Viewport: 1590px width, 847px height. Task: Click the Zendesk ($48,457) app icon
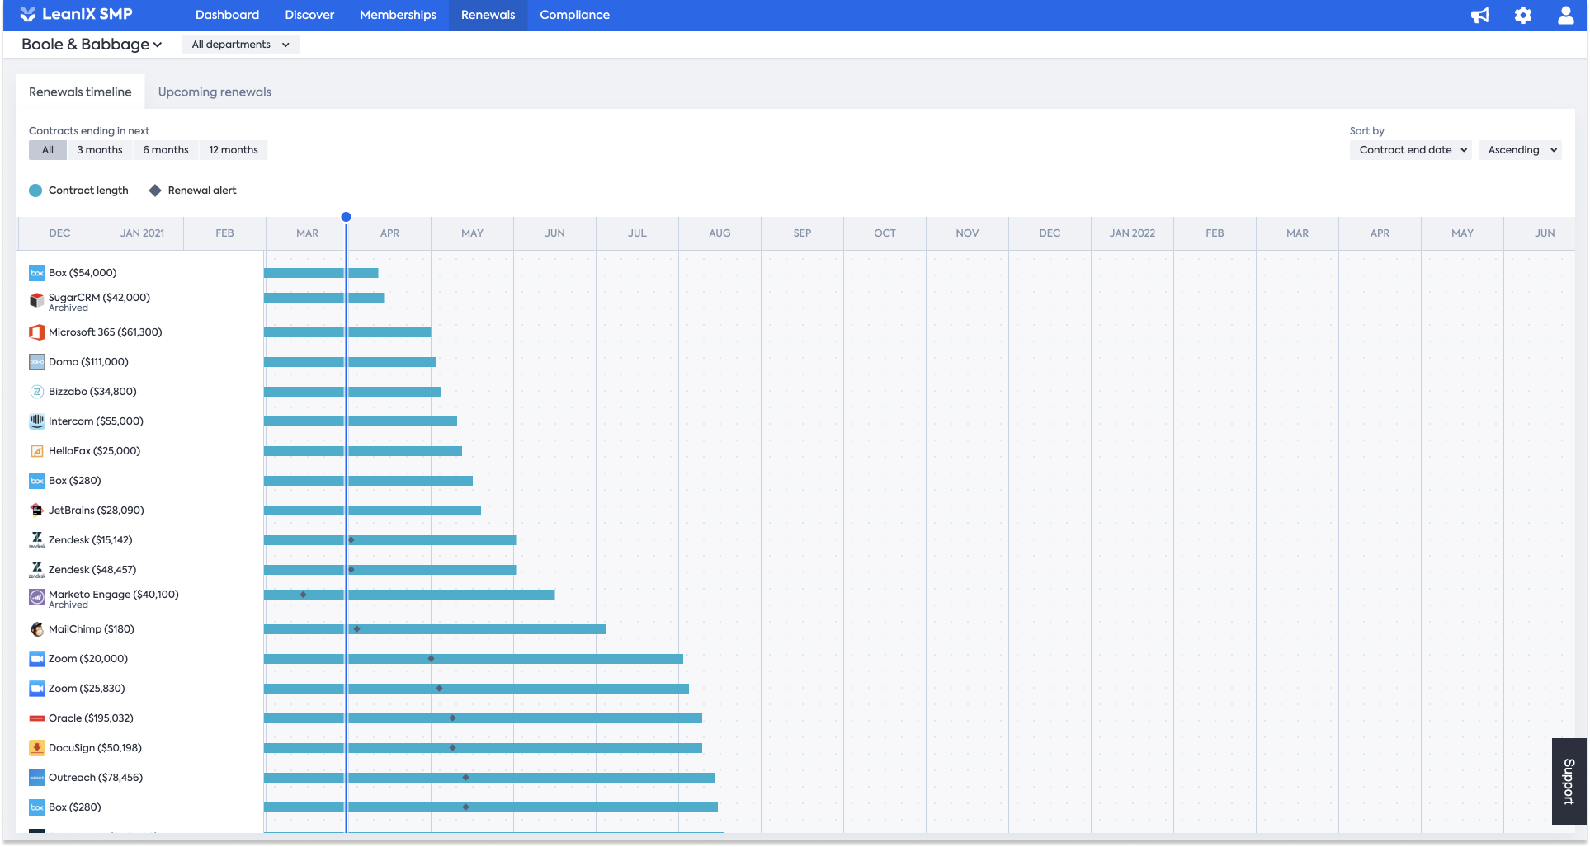point(37,570)
